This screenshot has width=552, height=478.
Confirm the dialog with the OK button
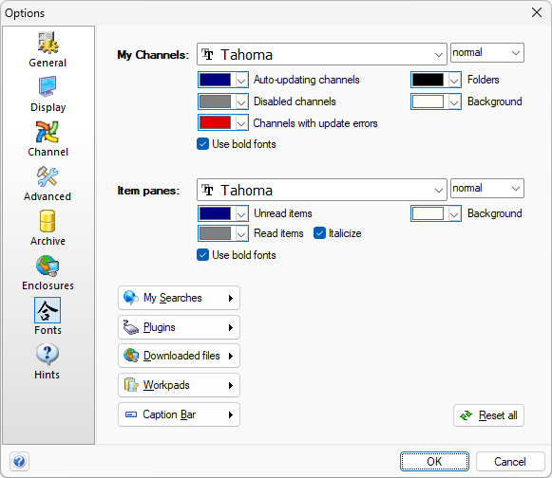pos(434,461)
